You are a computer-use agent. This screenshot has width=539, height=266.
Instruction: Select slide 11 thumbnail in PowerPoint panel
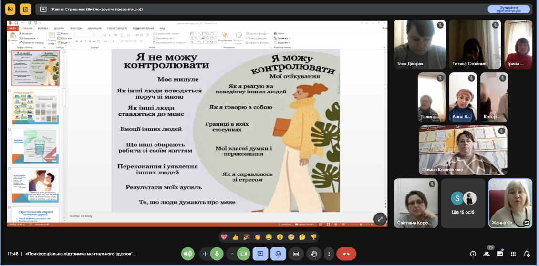35,107
